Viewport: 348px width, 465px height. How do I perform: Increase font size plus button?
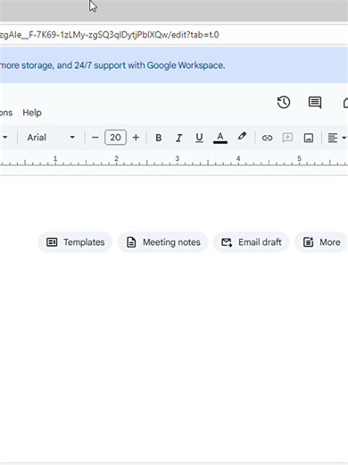(x=136, y=138)
